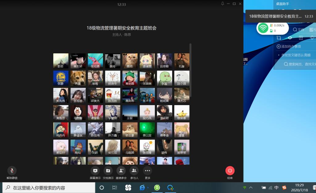316x193 pixels.
Task: Open document presentation (文档演示)
Action: coord(108,170)
